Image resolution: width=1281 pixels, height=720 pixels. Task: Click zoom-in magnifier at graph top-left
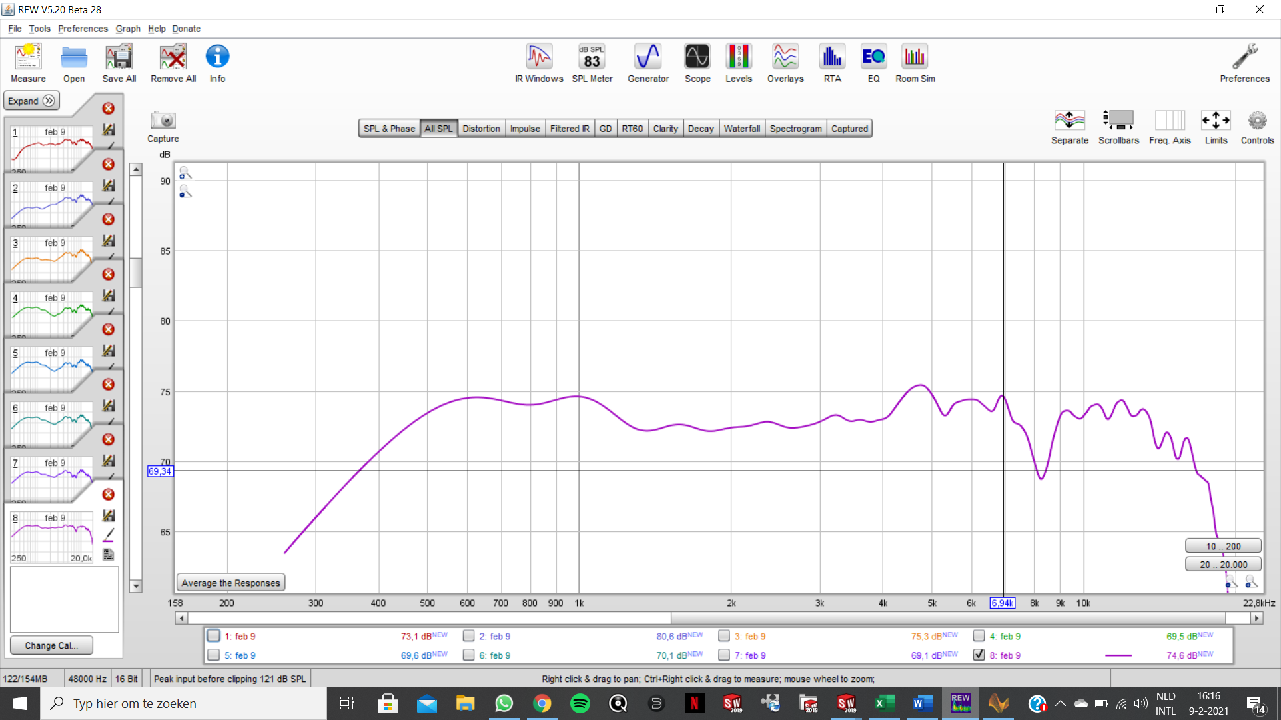click(185, 173)
